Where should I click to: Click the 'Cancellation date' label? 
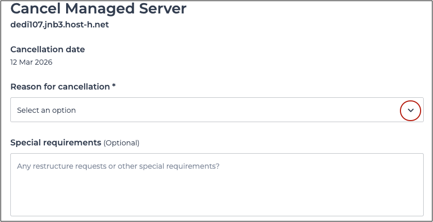(x=48, y=50)
